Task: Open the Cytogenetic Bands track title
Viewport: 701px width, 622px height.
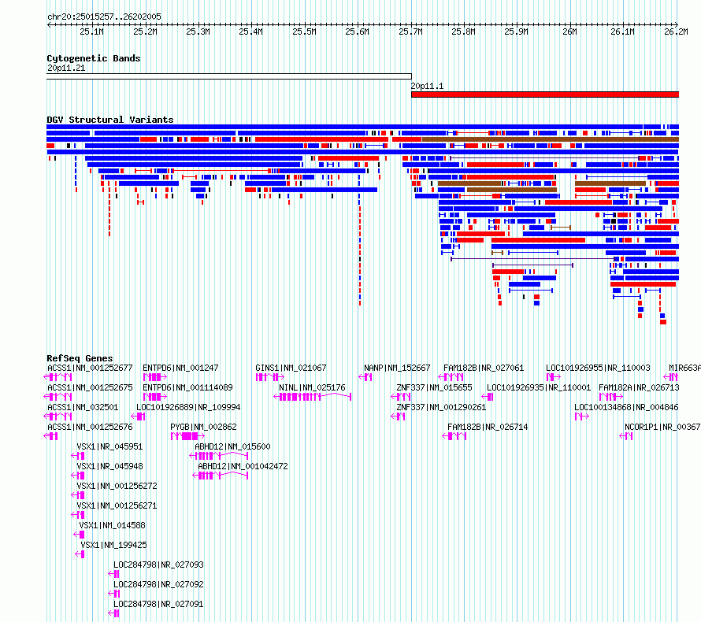Action: (94, 58)
